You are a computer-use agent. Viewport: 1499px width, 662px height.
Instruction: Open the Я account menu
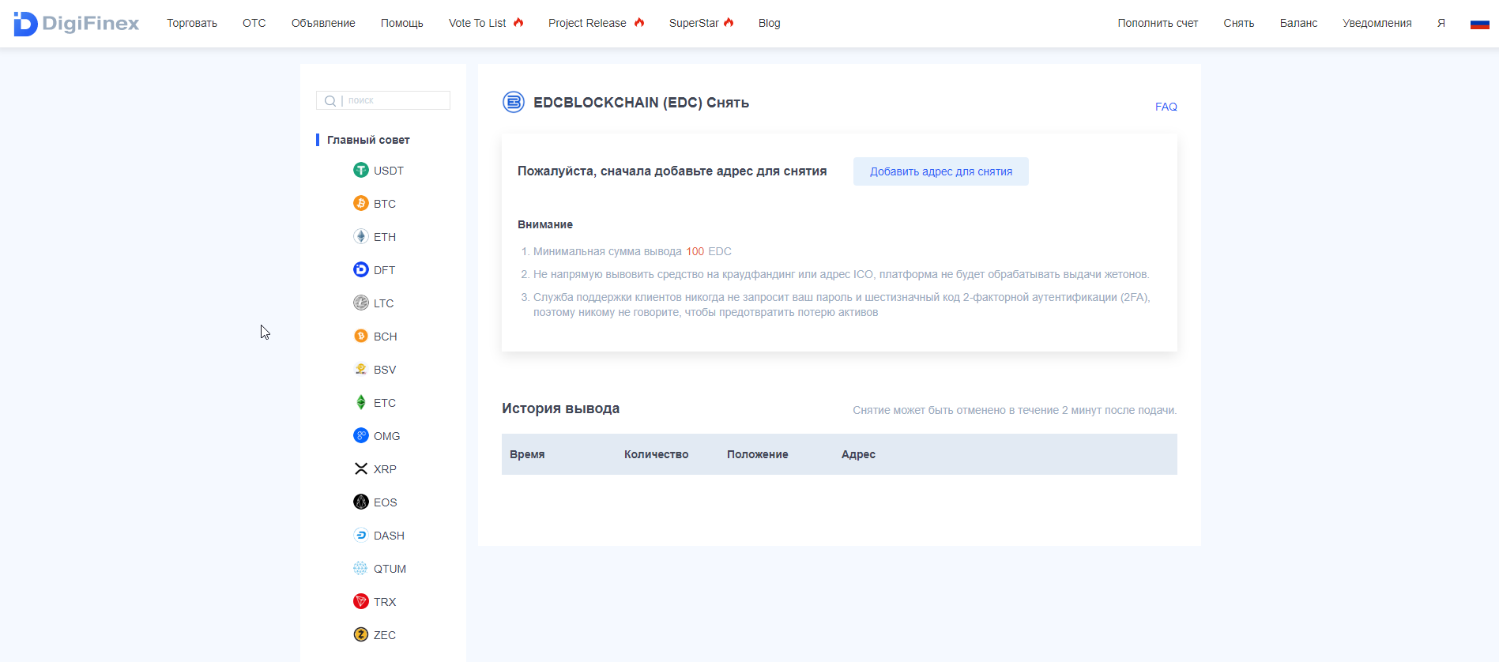pos(1441,23)
